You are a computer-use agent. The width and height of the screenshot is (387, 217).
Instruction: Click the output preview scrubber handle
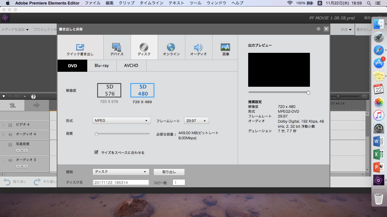point(308,92)
